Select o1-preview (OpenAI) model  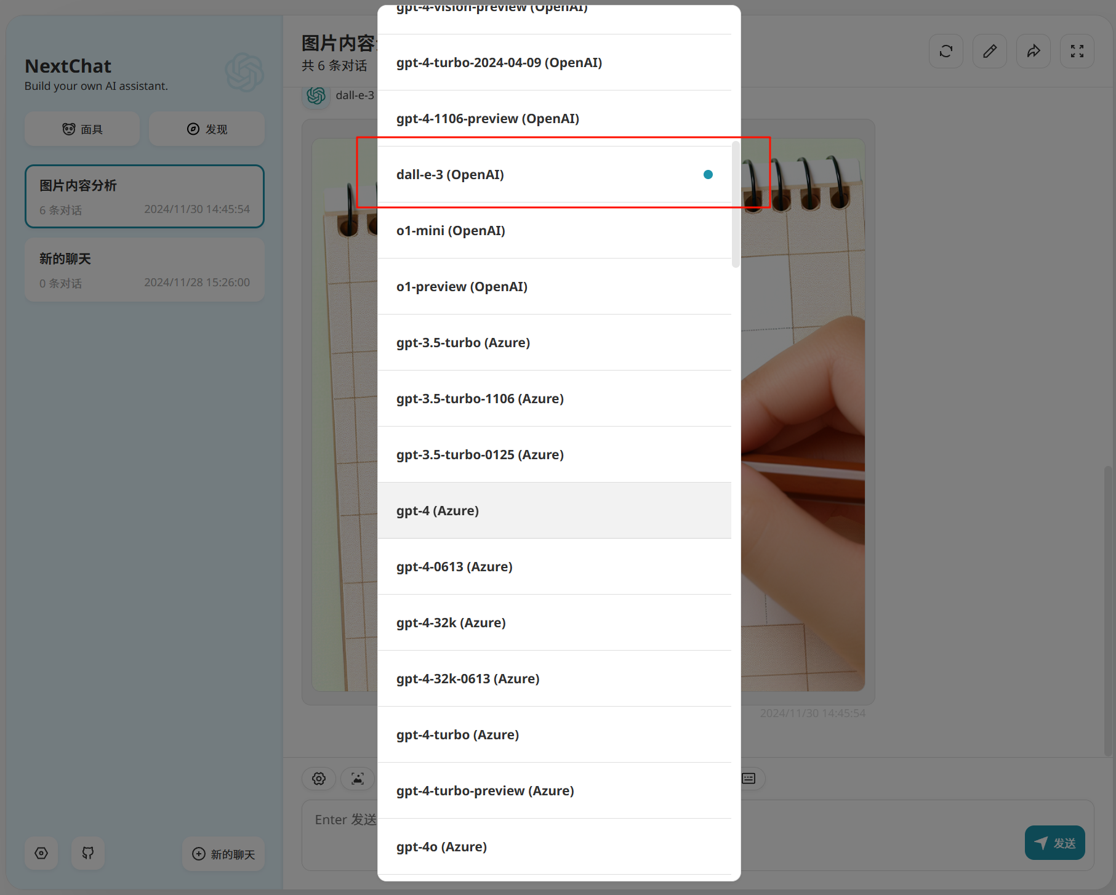(555, 287)
